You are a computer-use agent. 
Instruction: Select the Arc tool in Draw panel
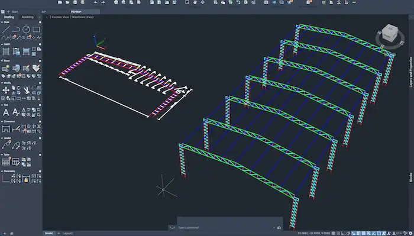point(4,38)
